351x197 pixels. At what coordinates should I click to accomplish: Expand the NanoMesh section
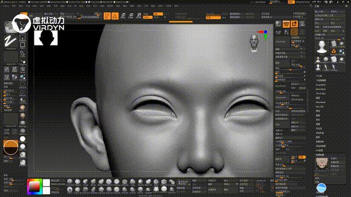(x=321, y=89)
